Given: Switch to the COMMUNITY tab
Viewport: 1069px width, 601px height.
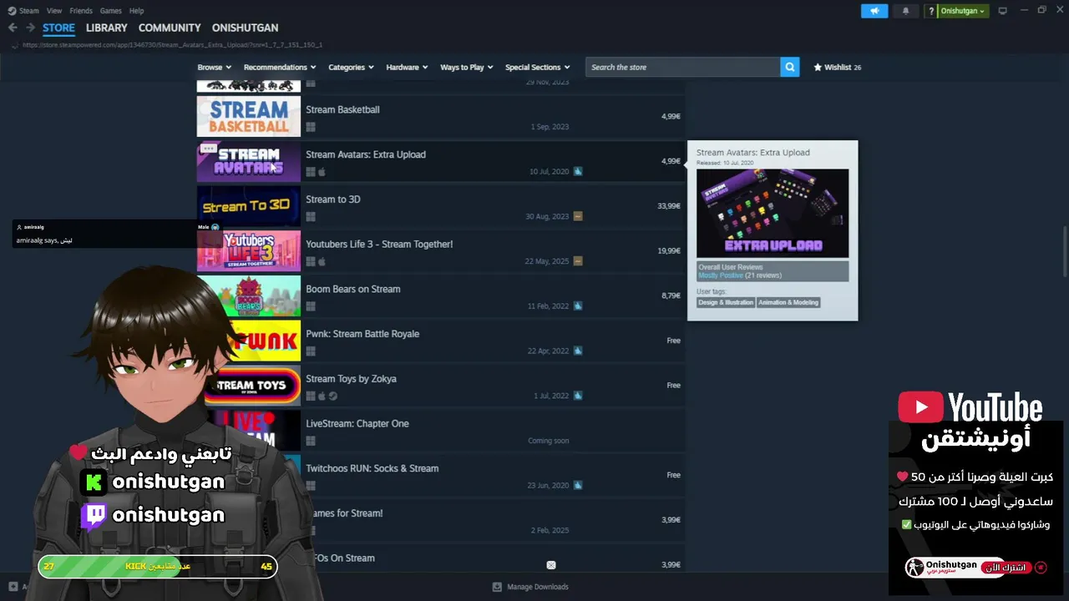Looking at the screenshot, I should click(170, 28).
